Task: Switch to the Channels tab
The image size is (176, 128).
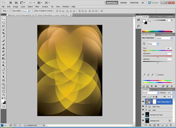Action: 154,89
